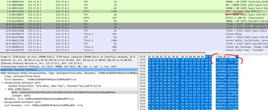Viewport: 268px width, 110px height.
Task: Select the MIME Multipart Media Encapsulation row
Action: coord(69,73)
